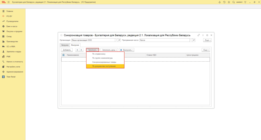Click the Налоги и отчетность icon
The height and width of the screenshot is (140, 261).
3,62
